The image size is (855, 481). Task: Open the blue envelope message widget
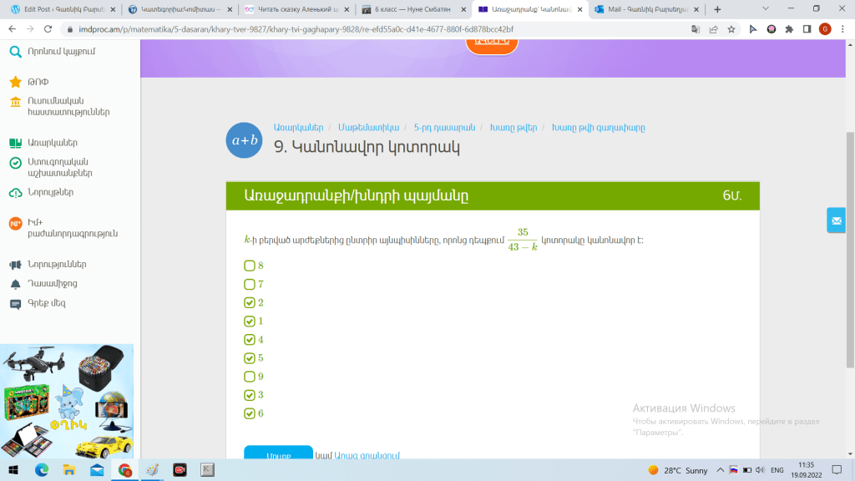(x=836, y=220)
